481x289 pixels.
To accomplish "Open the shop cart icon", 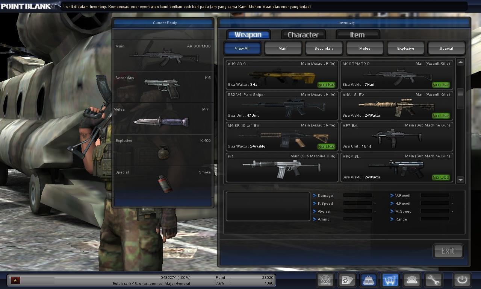I will point(390,280).
